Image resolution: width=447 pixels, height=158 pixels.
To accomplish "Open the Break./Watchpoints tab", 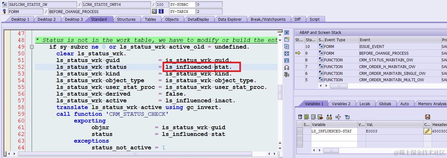I will coord(268,19).
